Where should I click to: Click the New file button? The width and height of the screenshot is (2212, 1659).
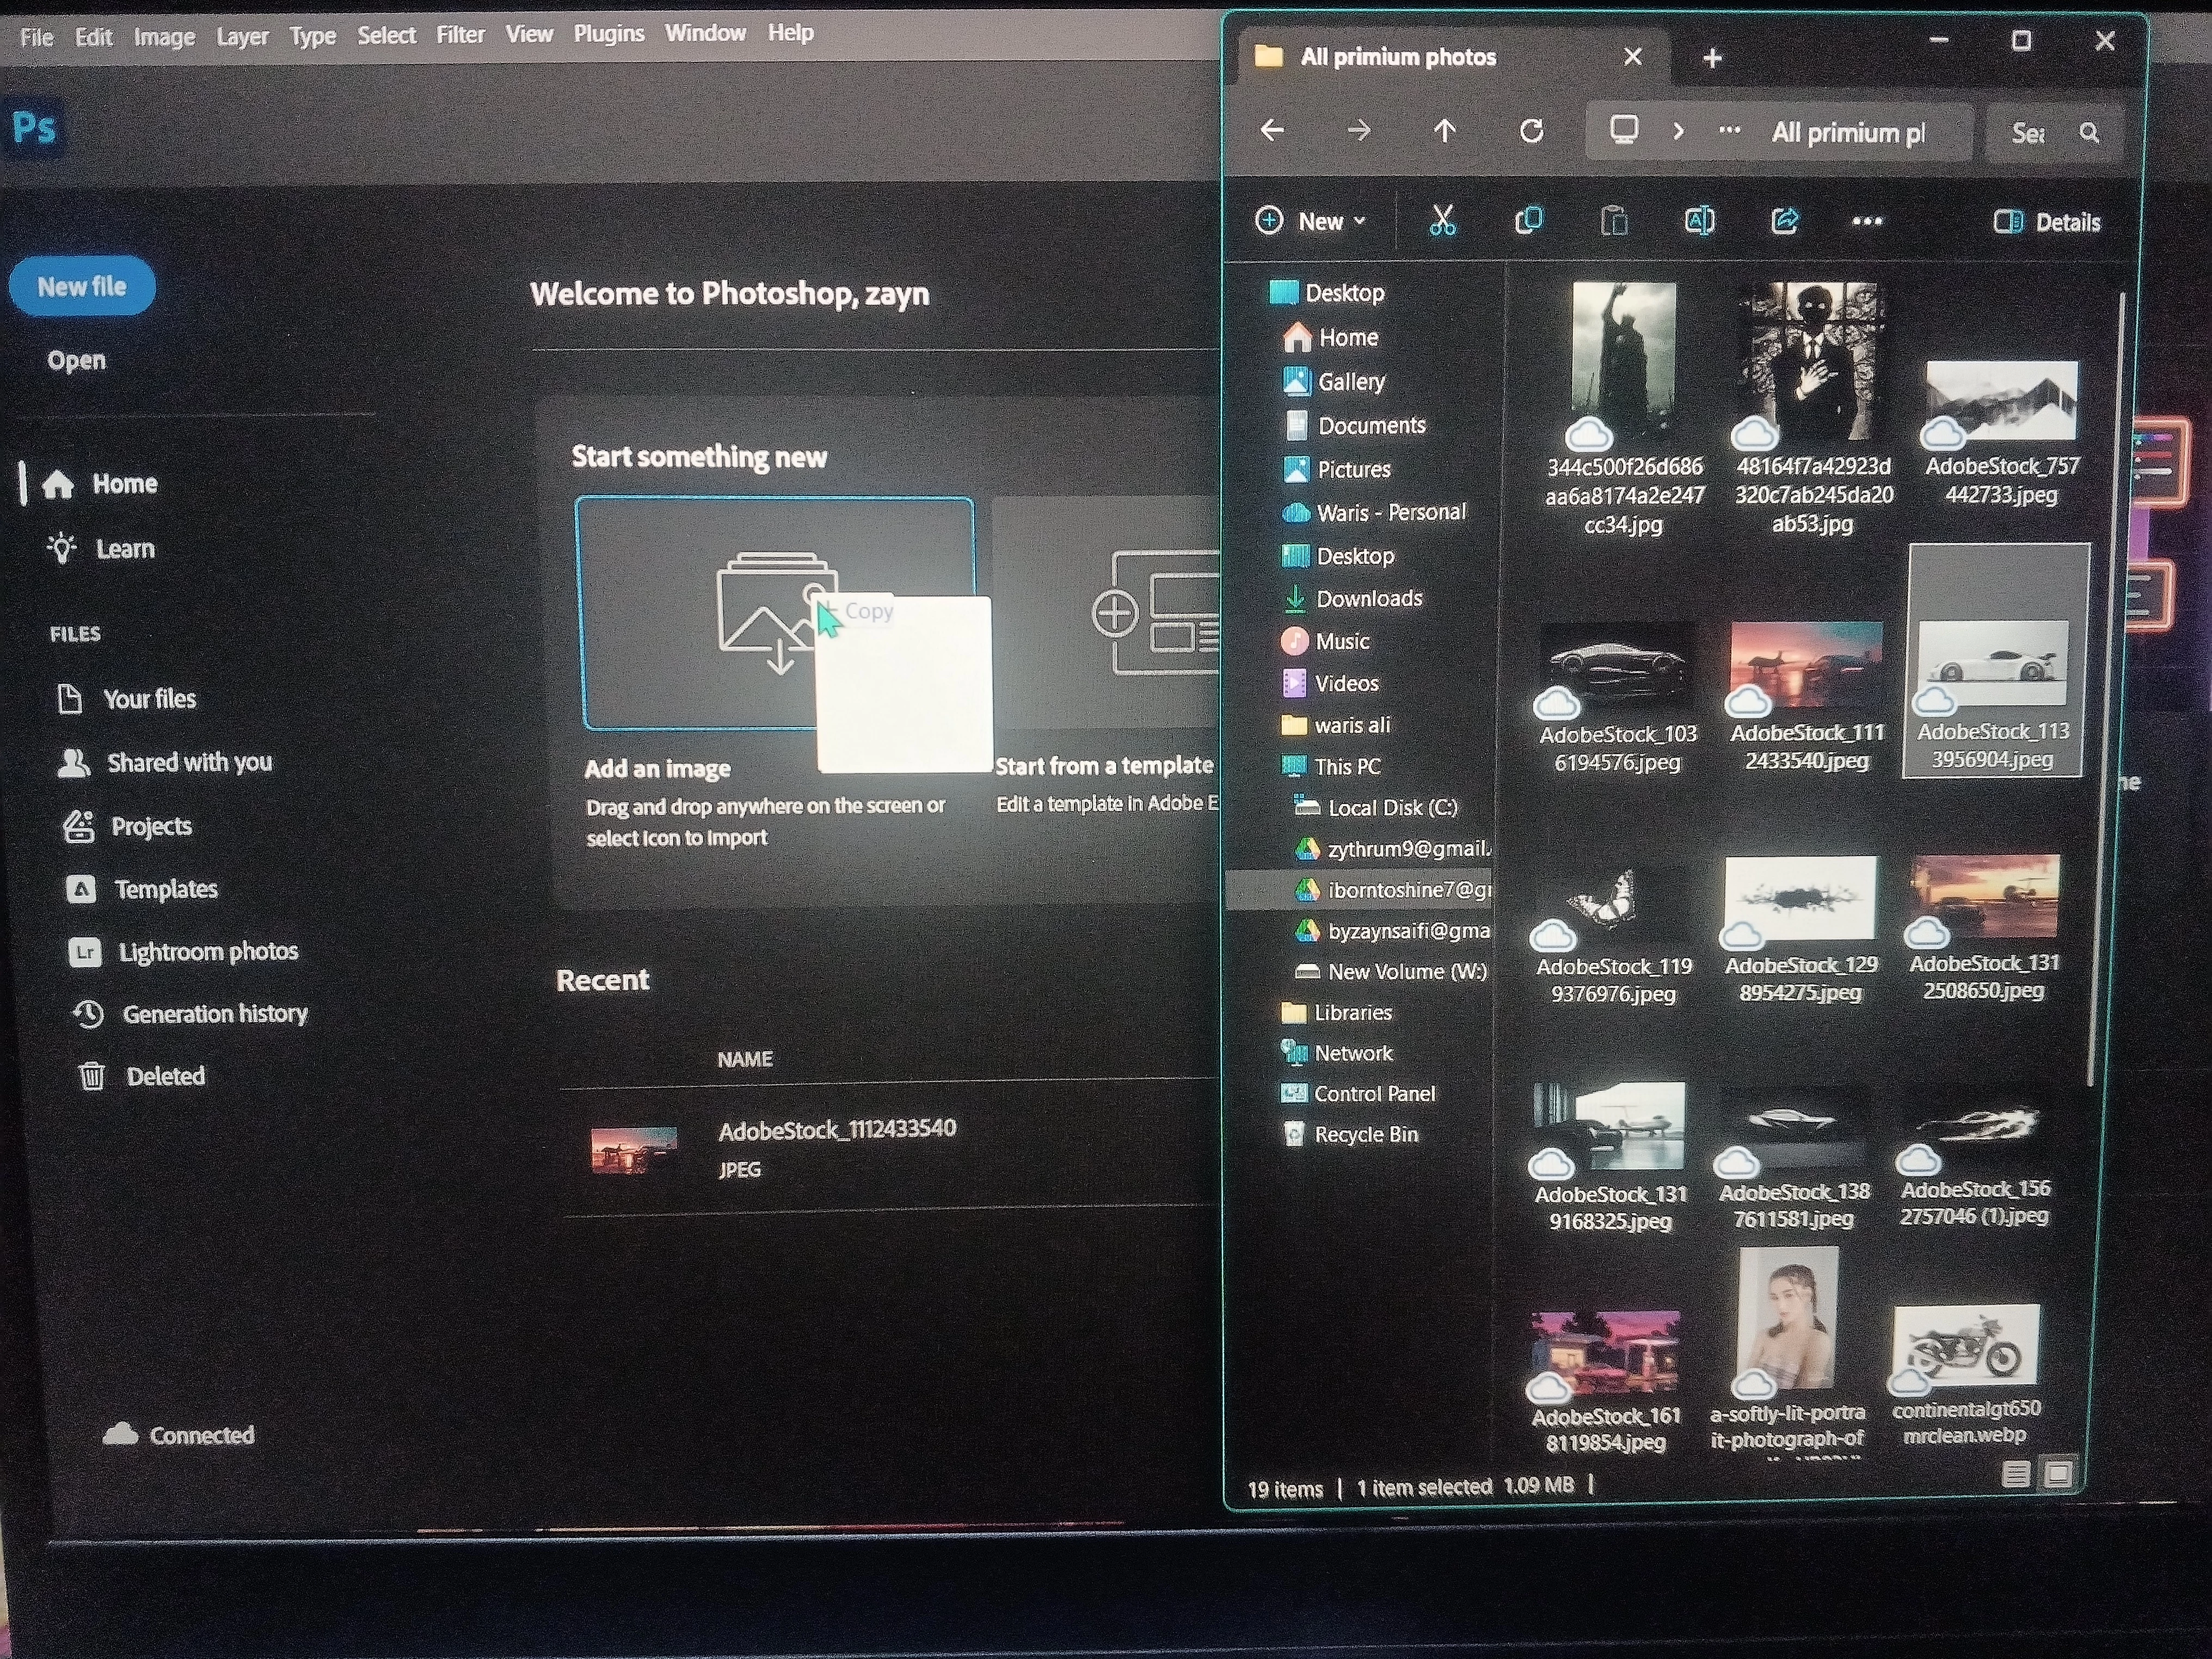82,287
